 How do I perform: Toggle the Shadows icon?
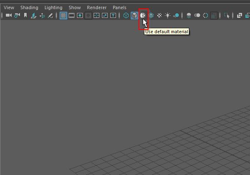[x=176, y=15]
